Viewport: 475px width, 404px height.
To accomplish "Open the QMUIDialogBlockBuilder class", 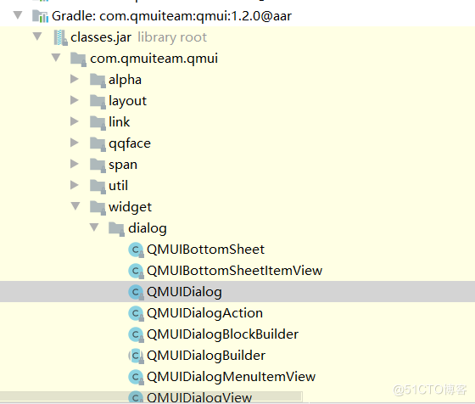I will coord(222,334).
